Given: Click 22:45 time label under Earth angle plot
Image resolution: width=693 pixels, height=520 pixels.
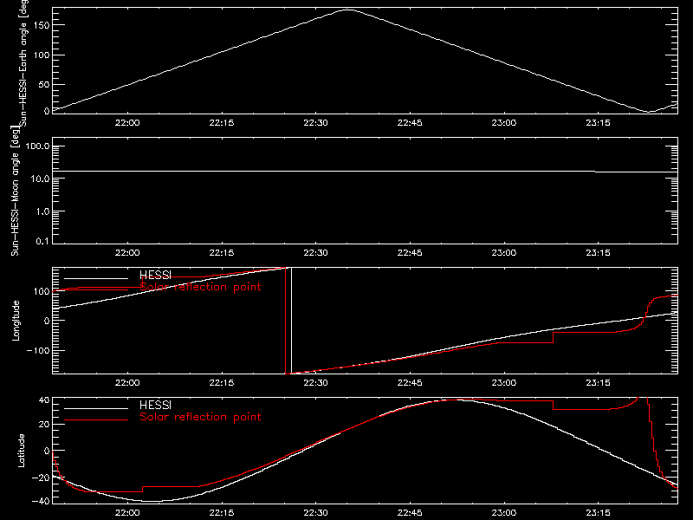Looking at the screenshot, I should tap(410, 123).
